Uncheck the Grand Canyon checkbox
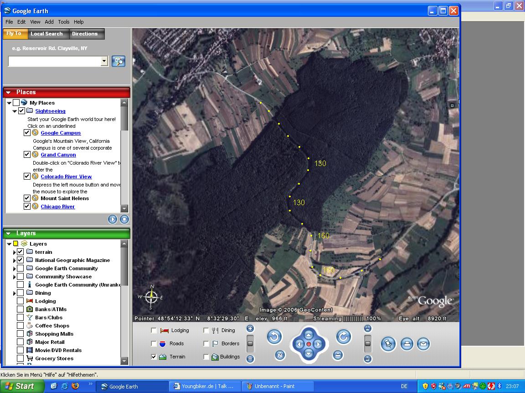Viewport: 525px width, 393px height. tap(27, 154)
